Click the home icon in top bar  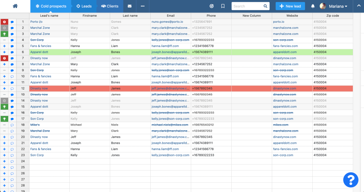pos(15,6)
